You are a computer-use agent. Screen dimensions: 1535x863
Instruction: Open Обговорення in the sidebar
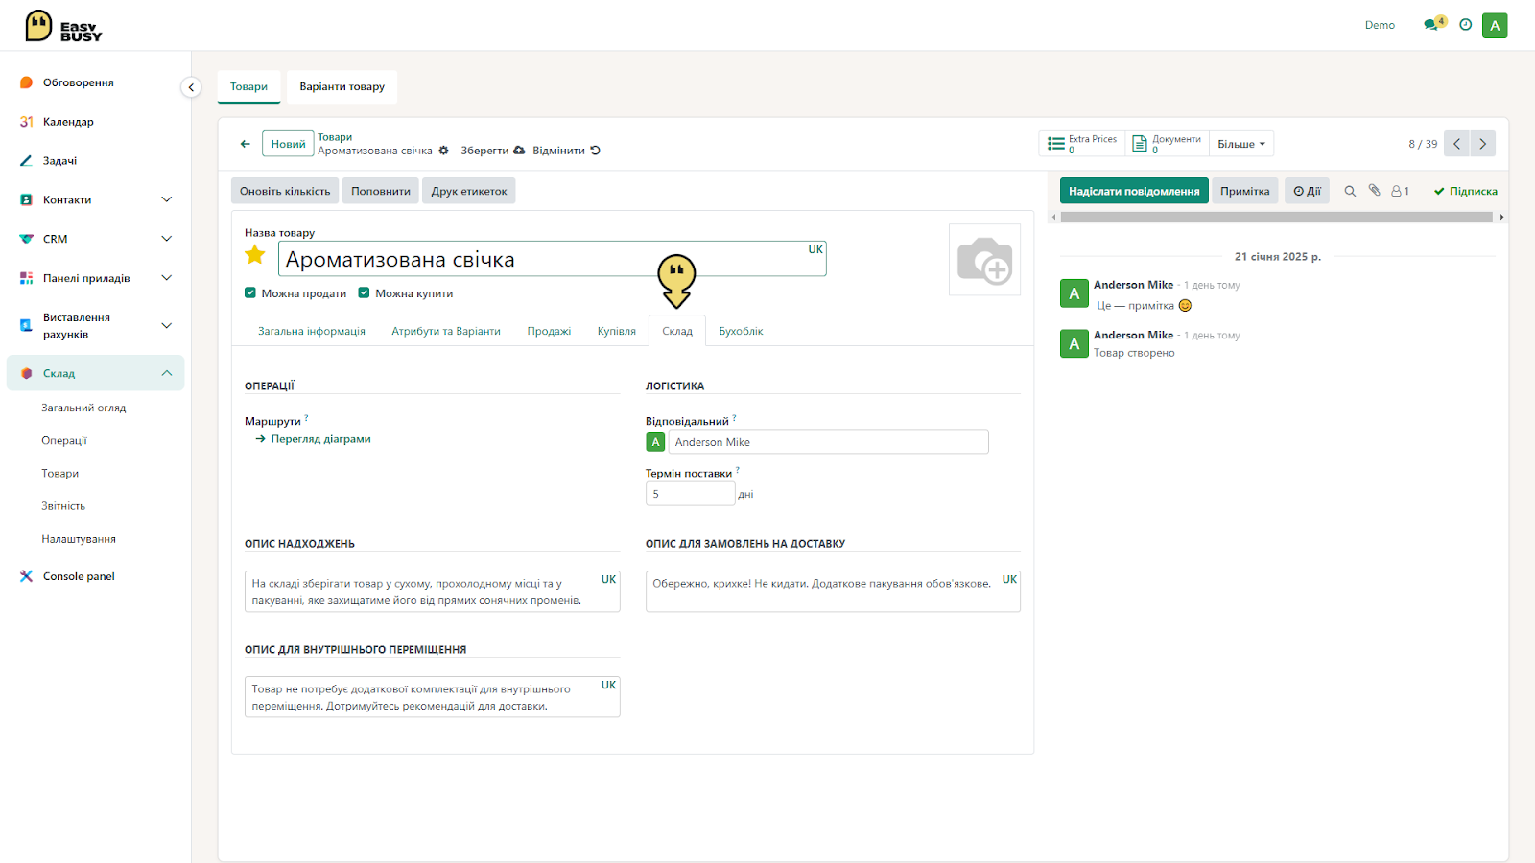[79, 82]
